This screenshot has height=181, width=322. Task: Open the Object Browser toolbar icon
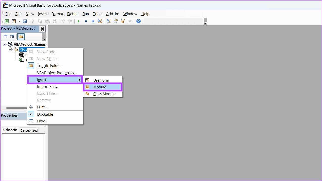point(123,21)
